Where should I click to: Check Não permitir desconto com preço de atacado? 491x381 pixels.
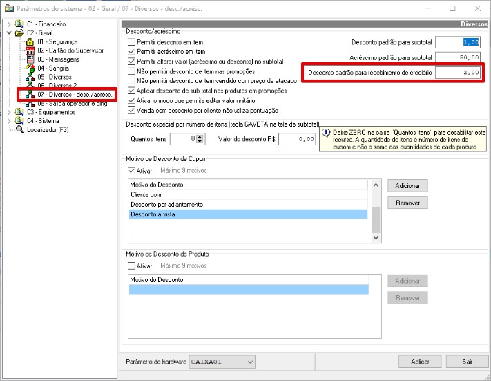[x=131, y=81]
